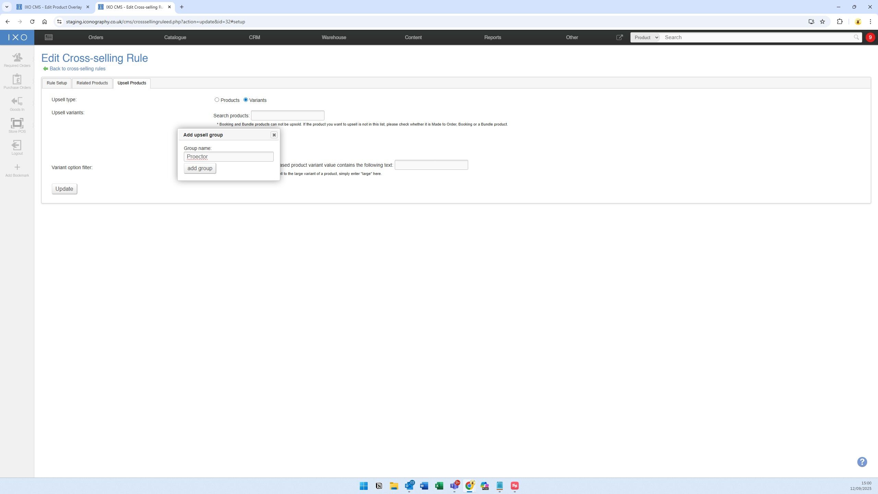Open the Required Orders sidebar icon
The height and width of the screenshot is (494, 878).
pos(17,58)
